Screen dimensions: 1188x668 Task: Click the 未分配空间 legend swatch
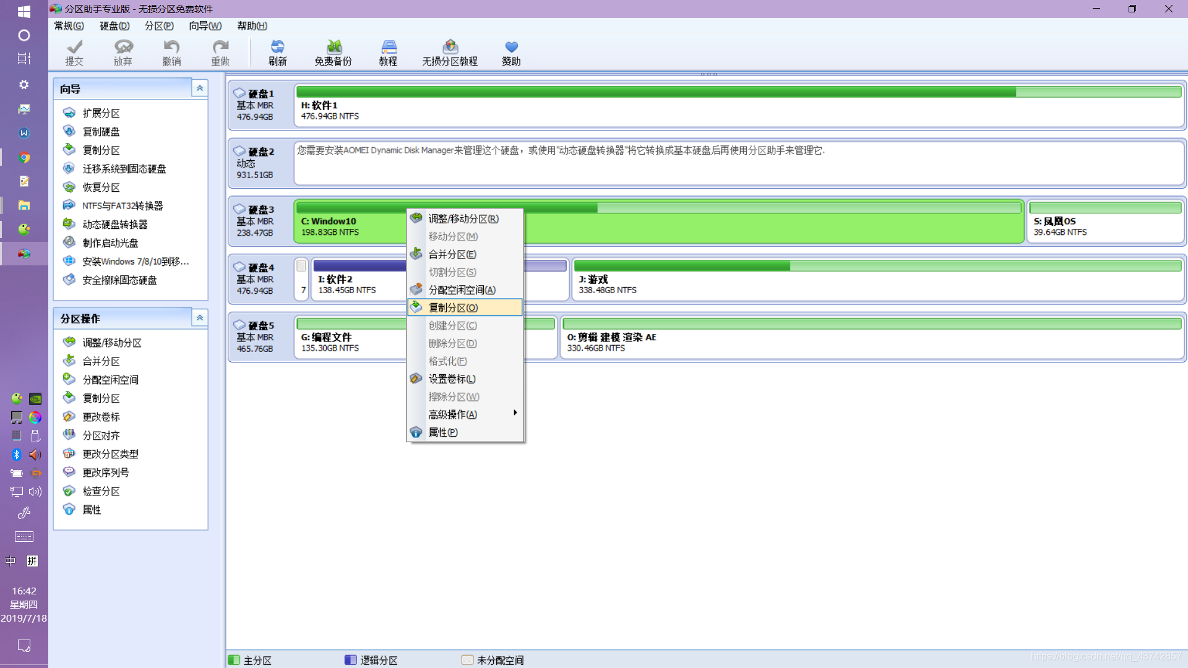pos(467,660)
